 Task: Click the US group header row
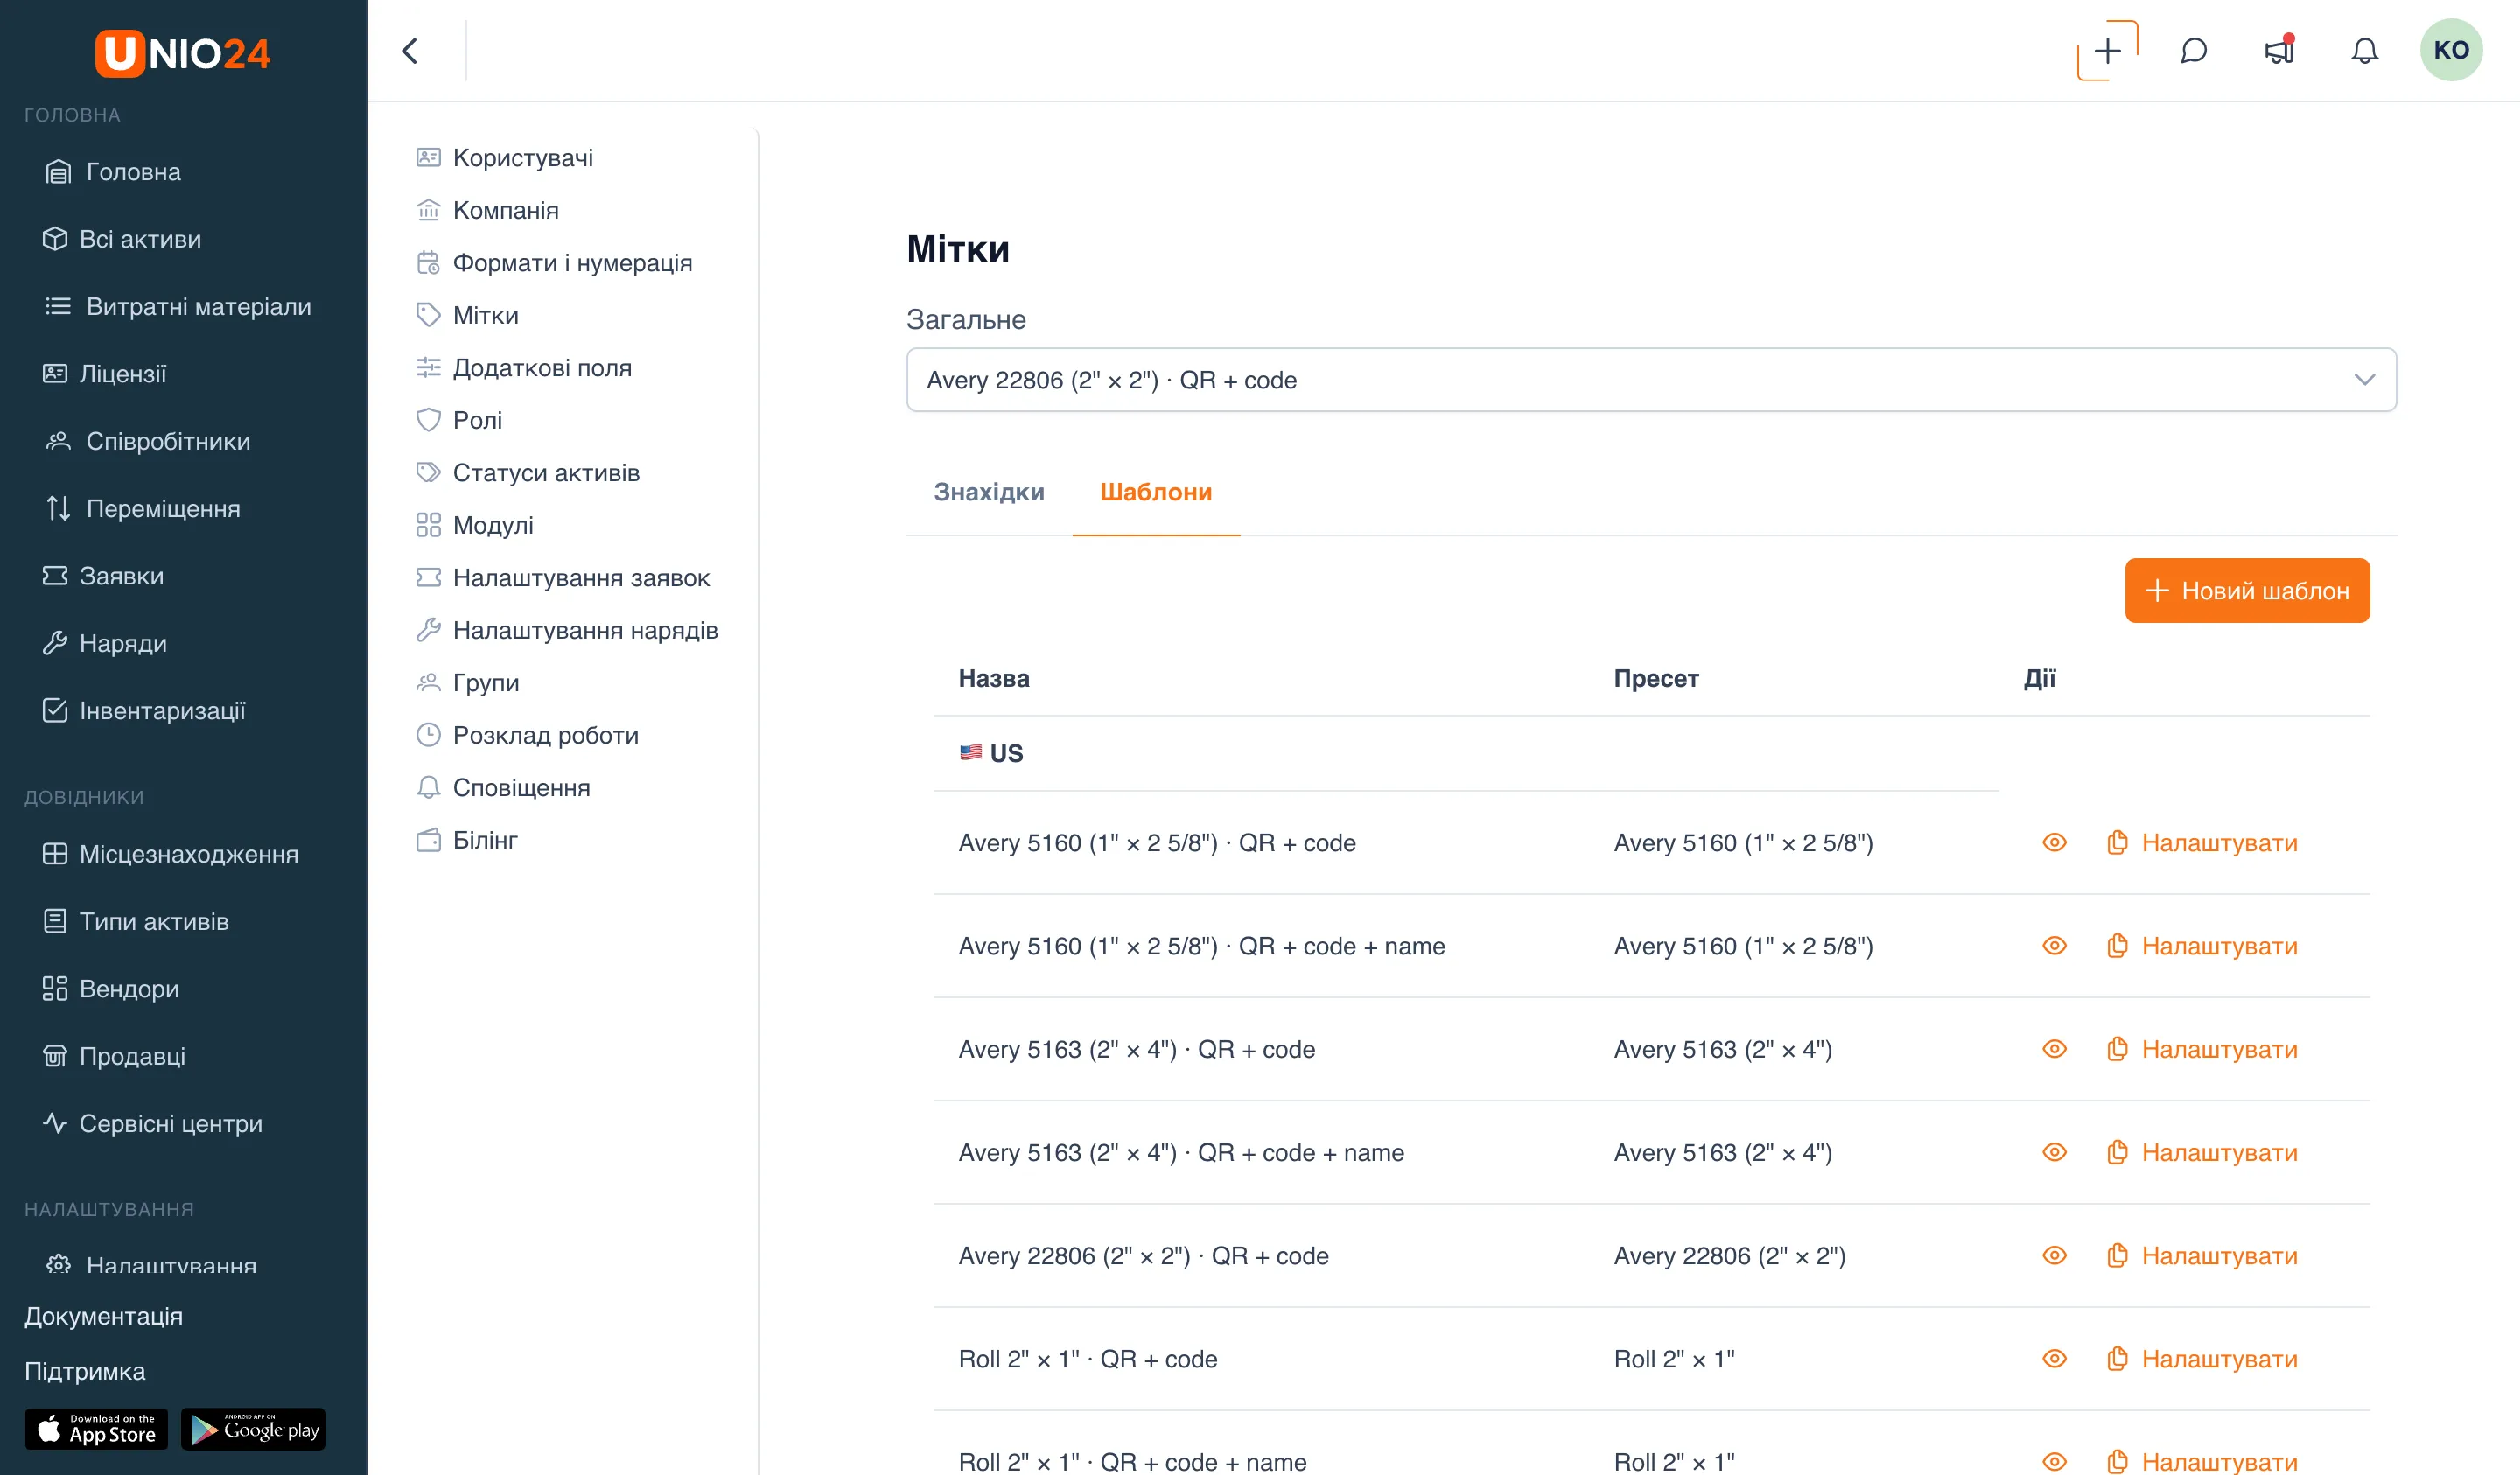pos(1466,753)
